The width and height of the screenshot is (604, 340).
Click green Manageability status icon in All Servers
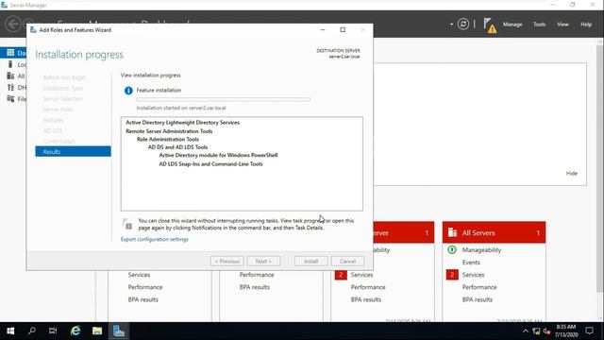click(452, 249)
